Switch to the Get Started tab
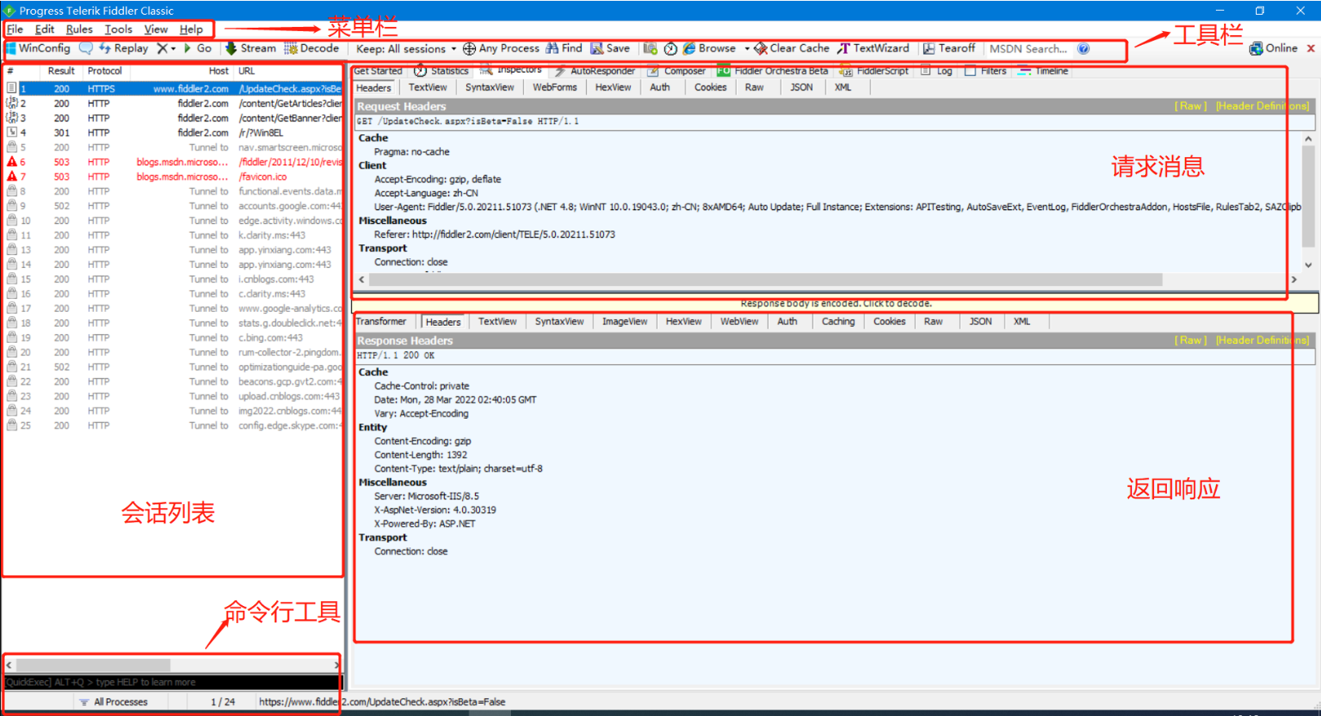Image resolution: width=1321 pixels, height=716 pixels. click(378, 72)
